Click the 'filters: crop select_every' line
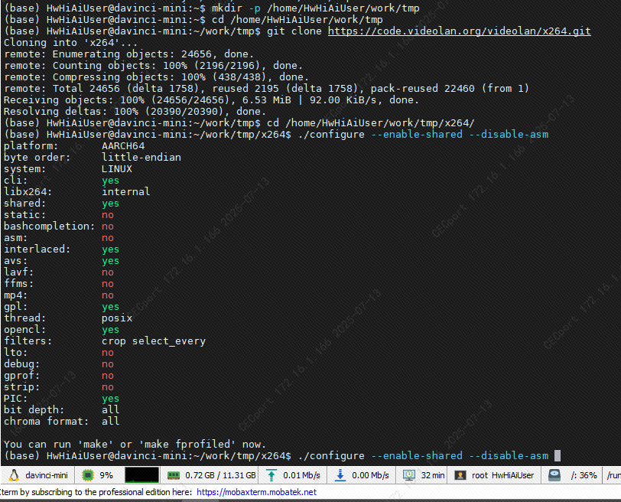This screenshot has width=621, height=502. coord(105,341)
